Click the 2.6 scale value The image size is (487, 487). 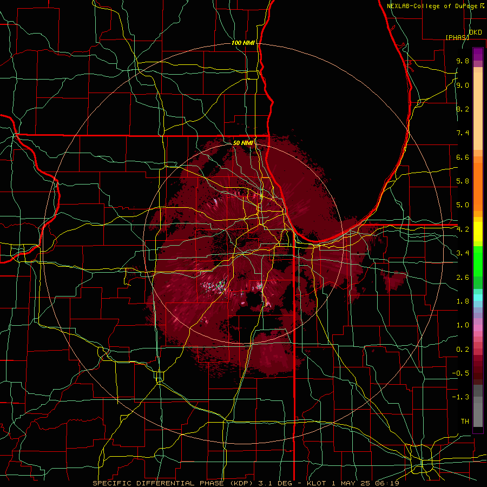click(463, 278)
